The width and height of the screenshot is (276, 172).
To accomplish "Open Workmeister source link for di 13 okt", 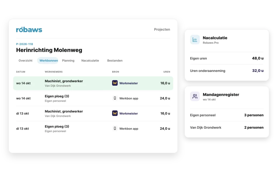I will 129,113.
